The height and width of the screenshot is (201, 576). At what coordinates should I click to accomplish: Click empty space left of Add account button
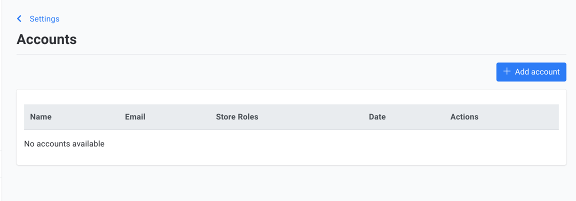256,72
